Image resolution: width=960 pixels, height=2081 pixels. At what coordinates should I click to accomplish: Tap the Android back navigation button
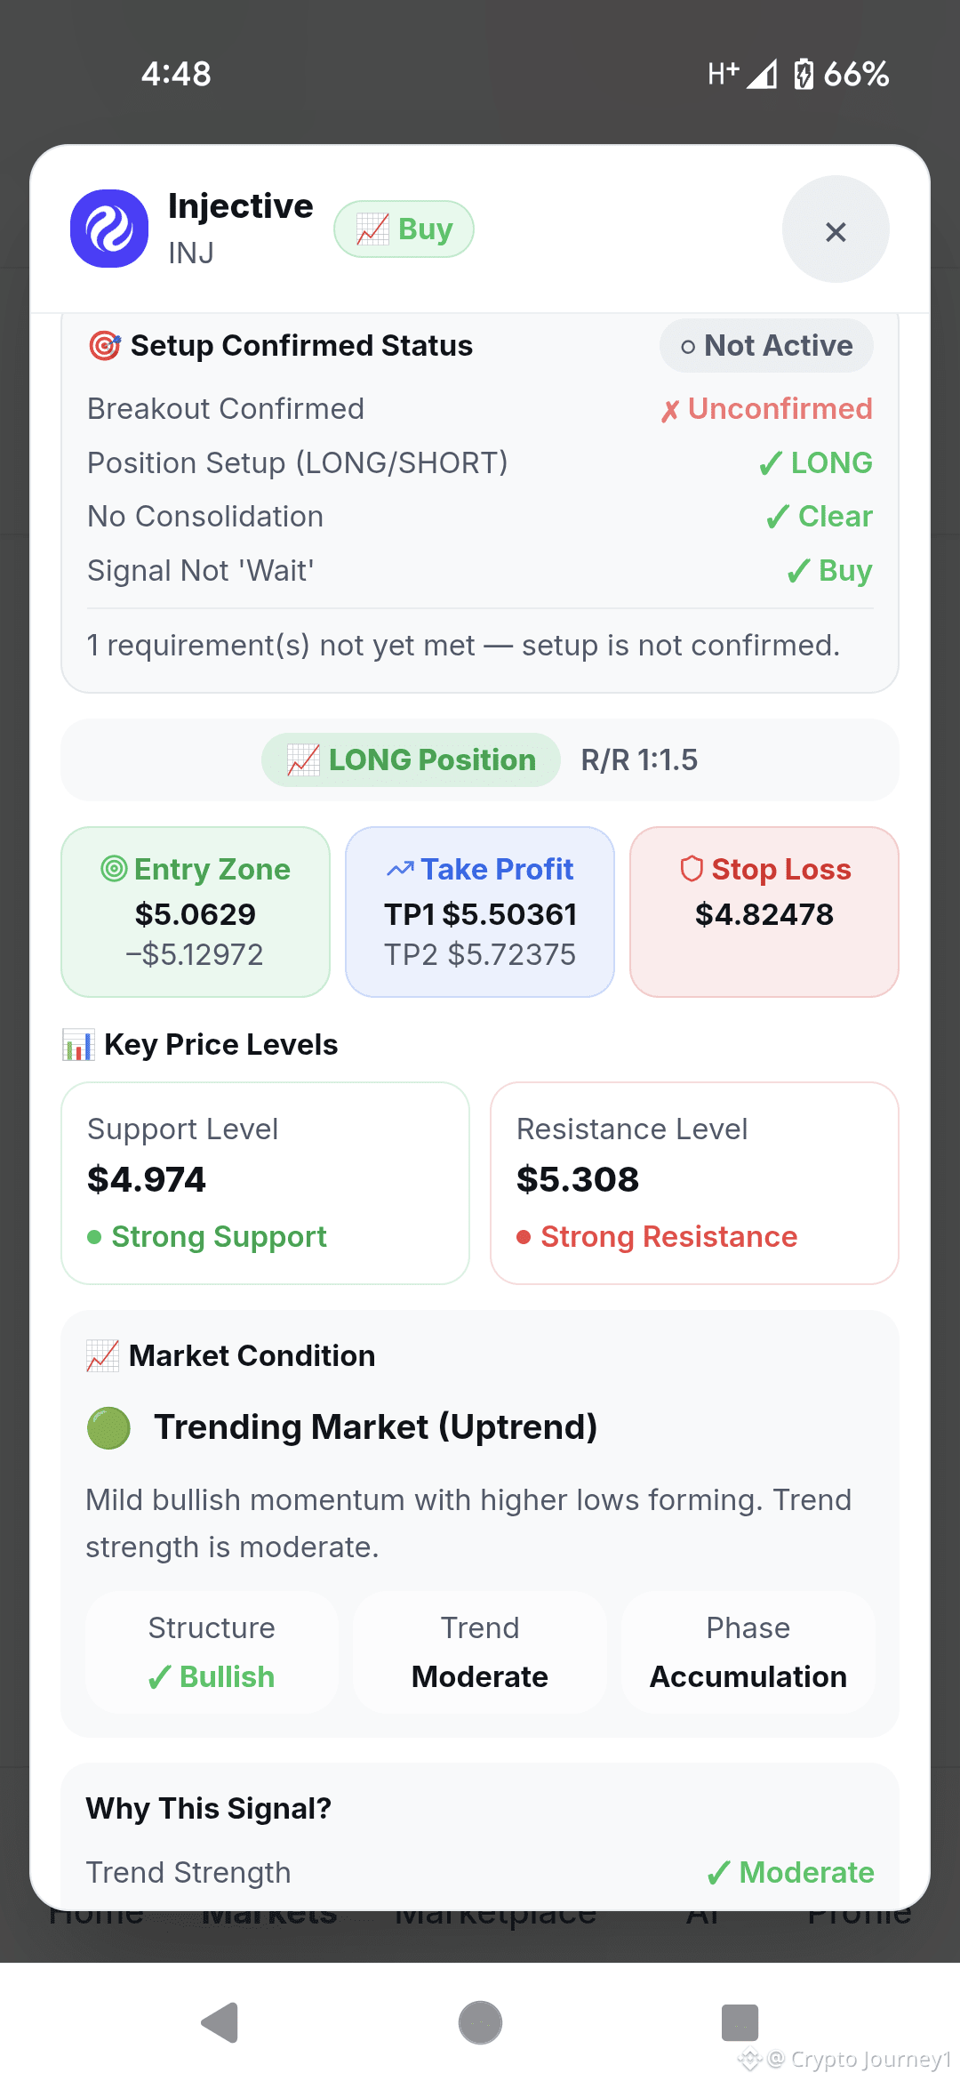[220, 2023]
